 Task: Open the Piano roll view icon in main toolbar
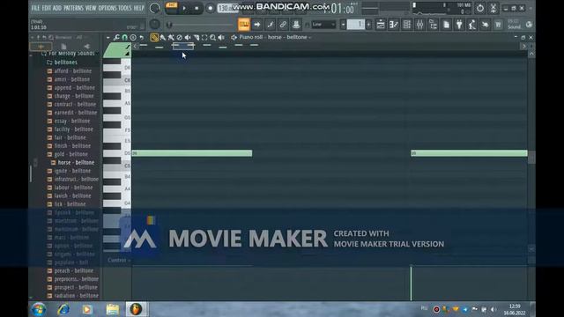394,25
